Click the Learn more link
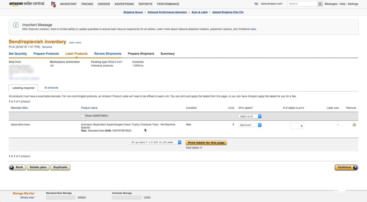The width and height of the screenshot is (367, 202). (75, 43)
